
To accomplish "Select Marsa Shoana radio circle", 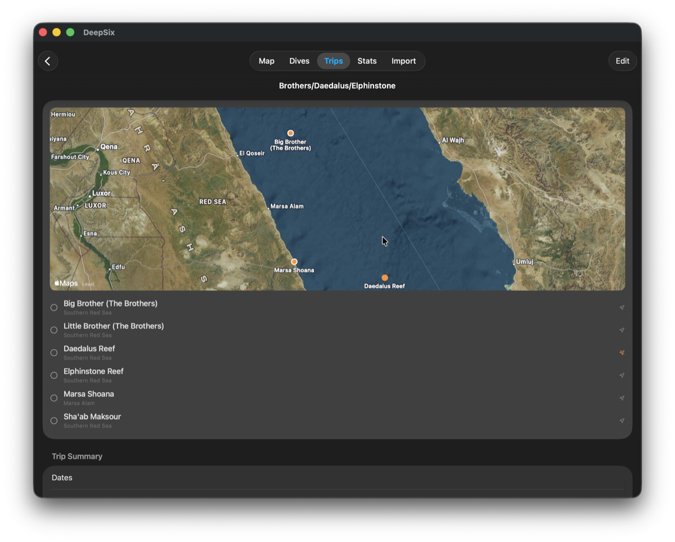I will [54, 398].
